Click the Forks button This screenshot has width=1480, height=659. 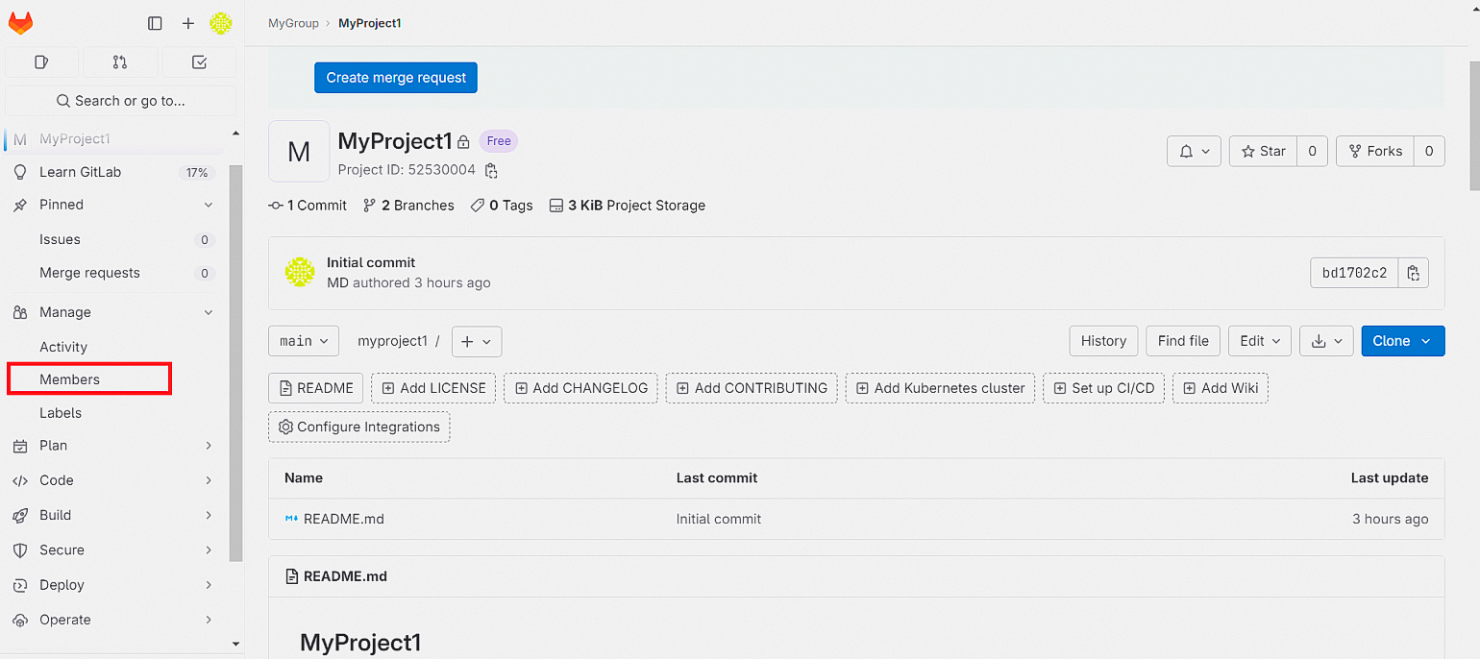pyautogui.click(x=1375, y=151)
